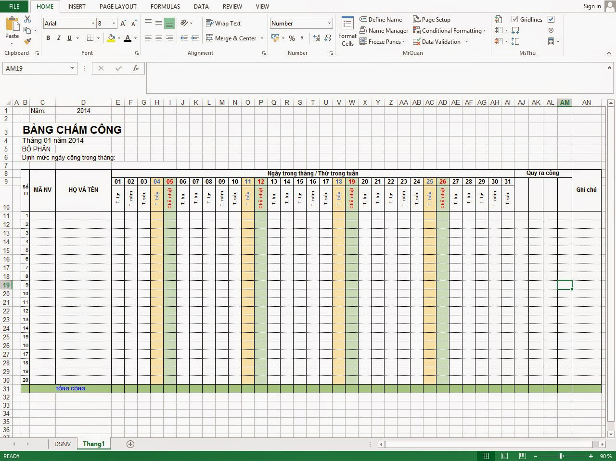
Task: Click the Percent Style icon
Action: 292,38
